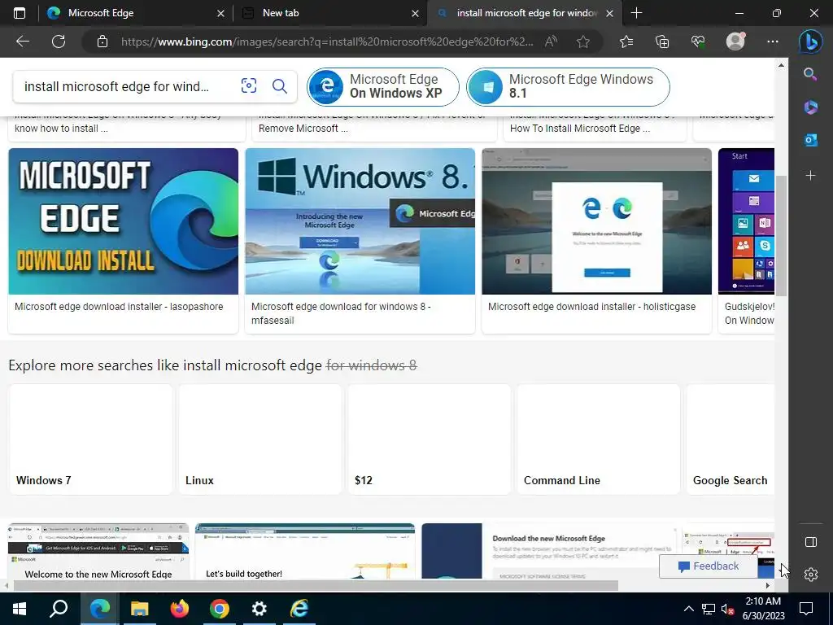
Task: Show hidden tray icons chevron
Action: pos(688,609)
